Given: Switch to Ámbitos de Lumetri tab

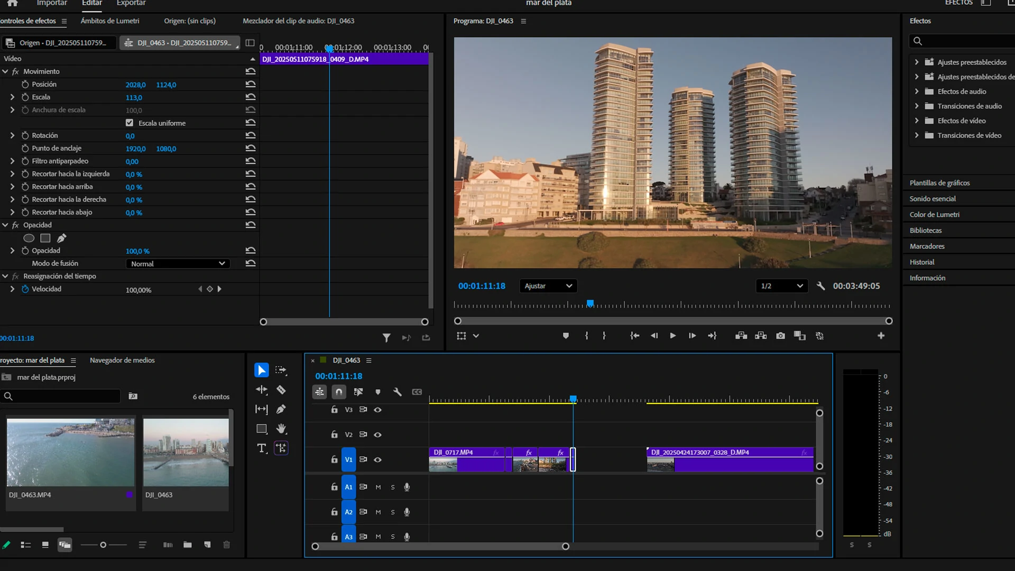Looking at the screenshot, I should [x=110, y=21].
